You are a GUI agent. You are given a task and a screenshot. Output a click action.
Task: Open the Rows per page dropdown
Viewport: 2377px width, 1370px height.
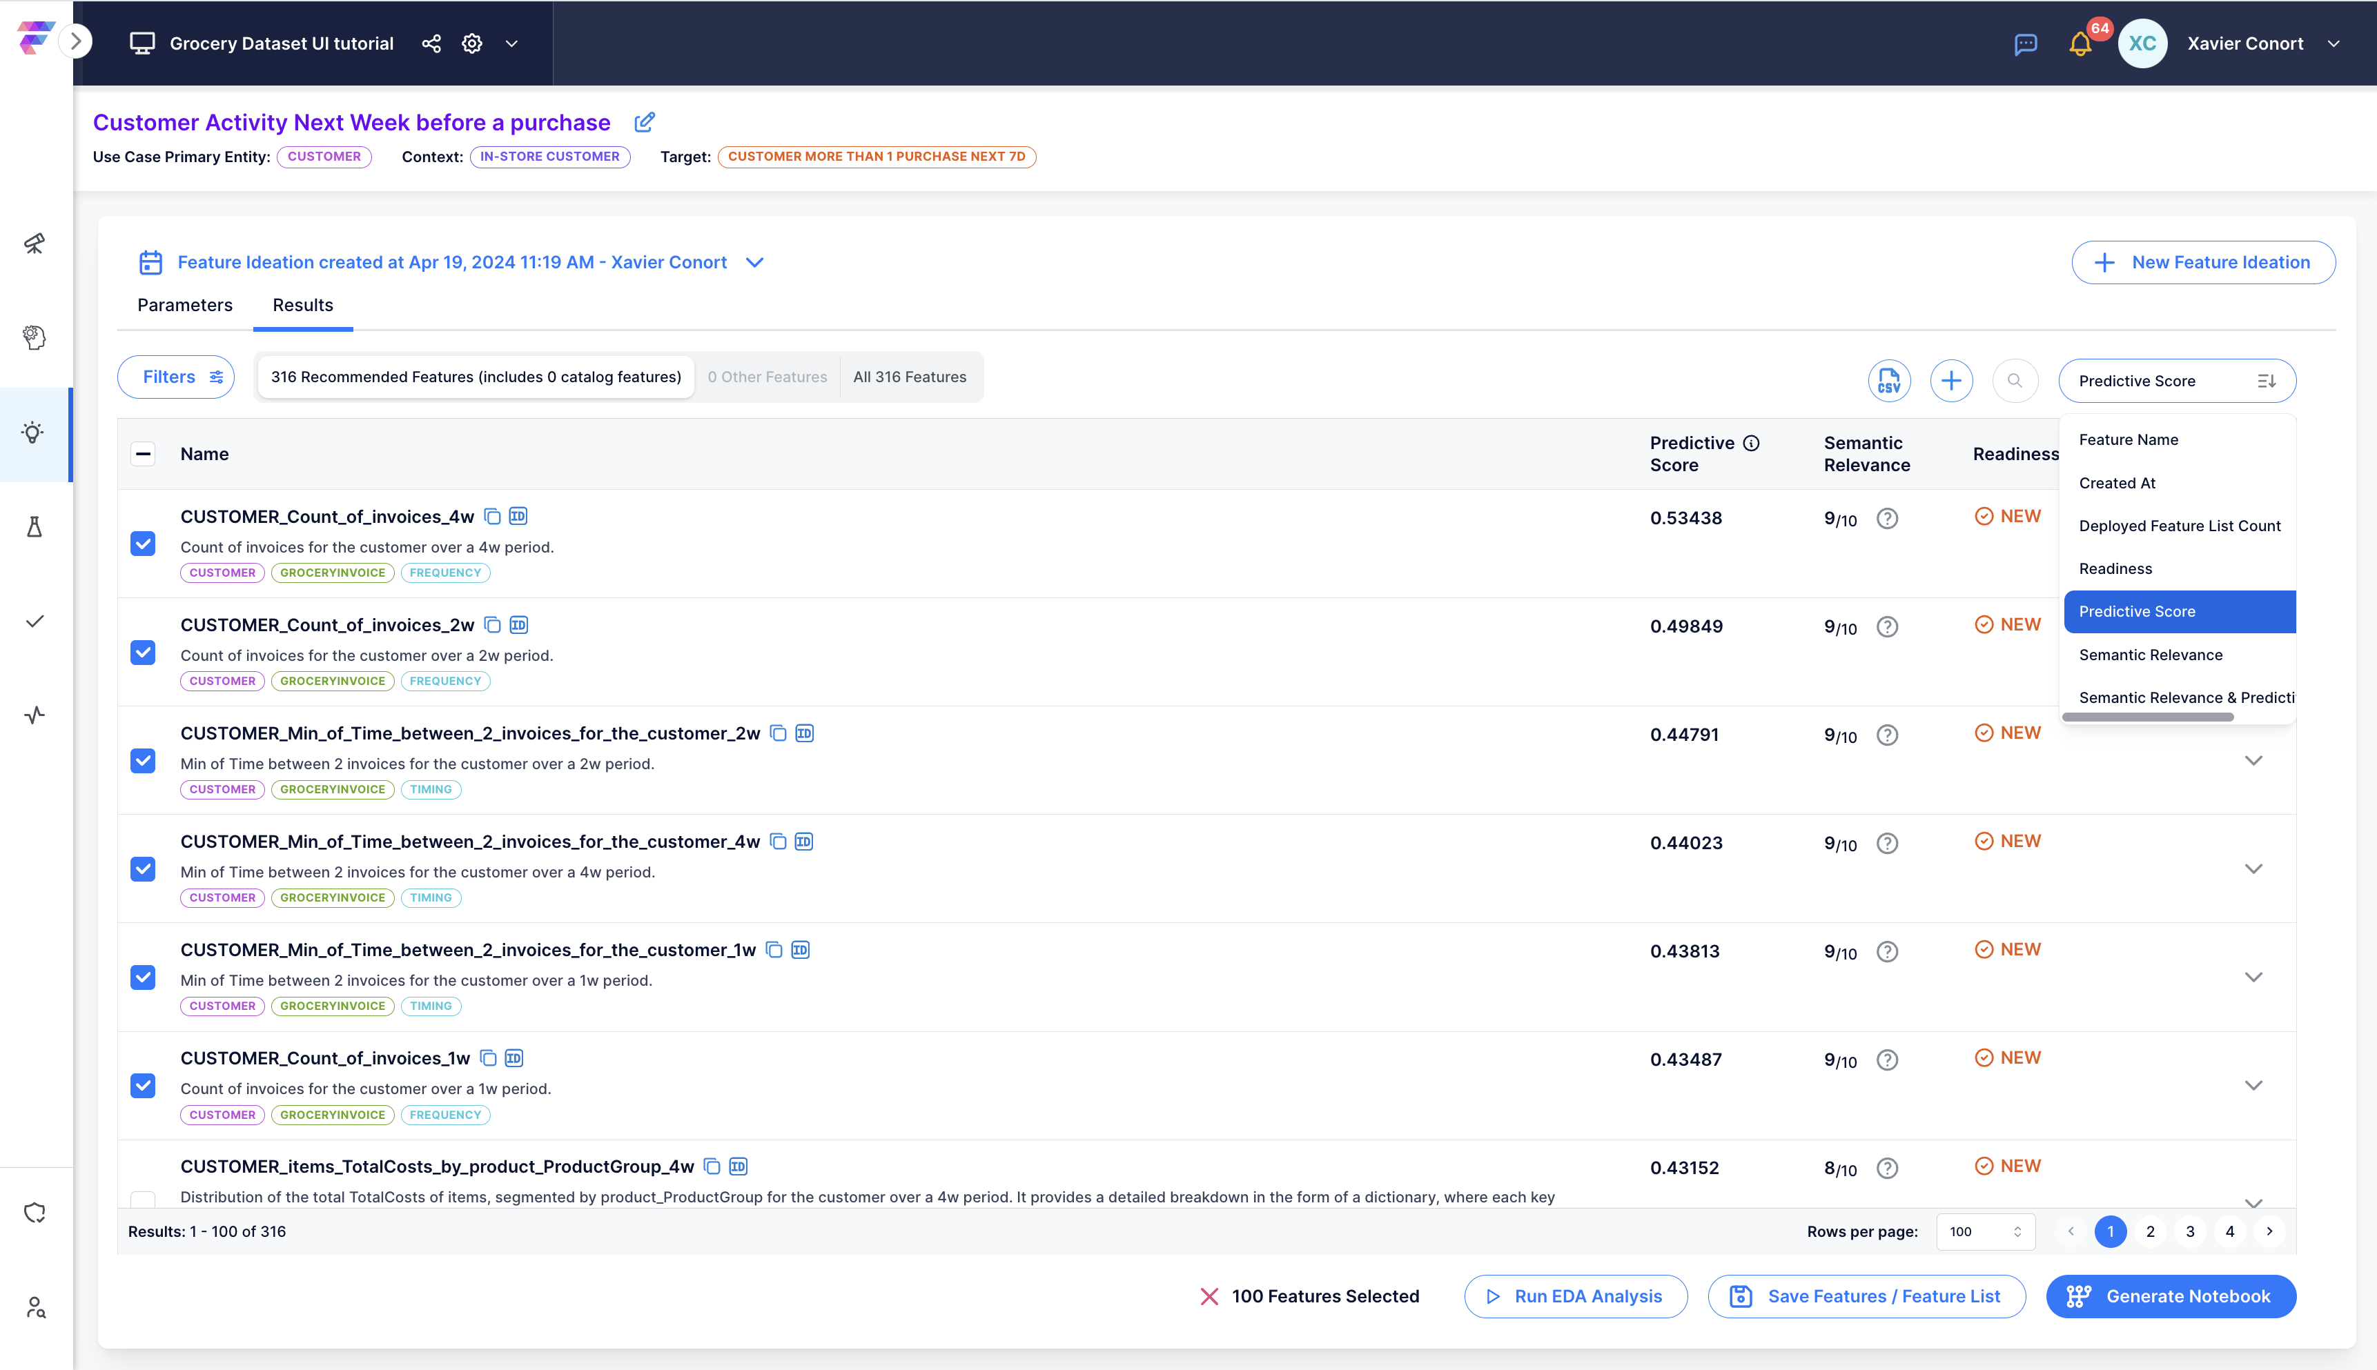coord(1986,1231)
